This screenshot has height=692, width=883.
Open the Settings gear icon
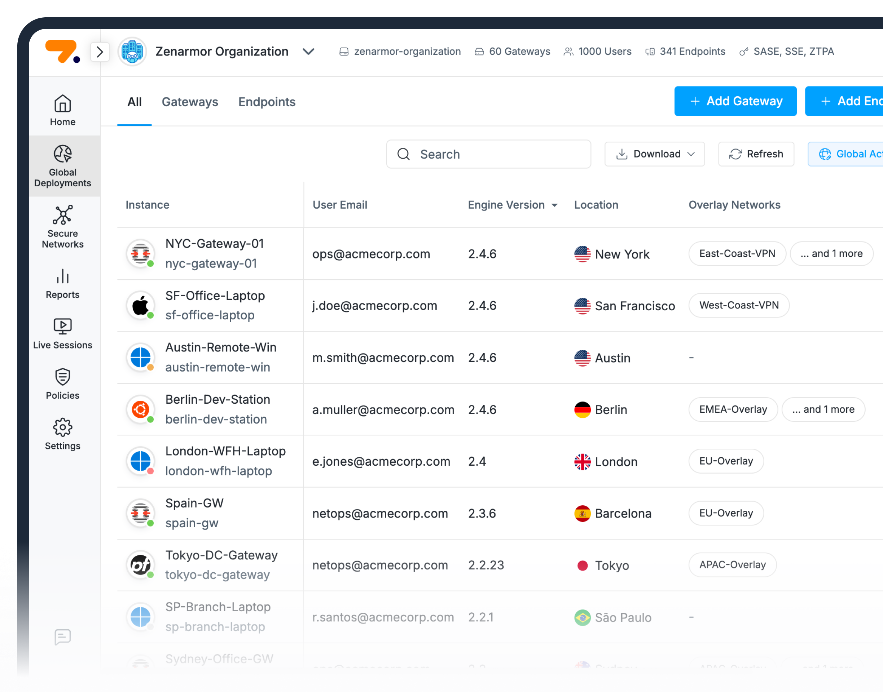62,427
